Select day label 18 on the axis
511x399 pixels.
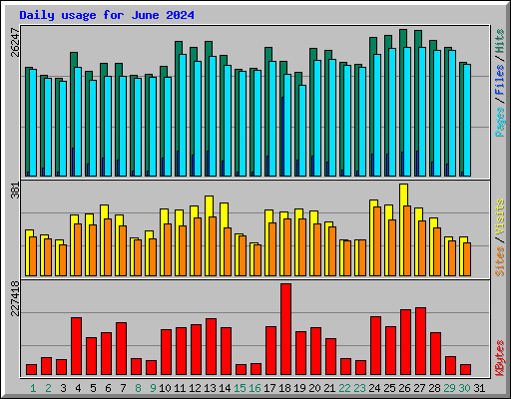pos(284,388)
